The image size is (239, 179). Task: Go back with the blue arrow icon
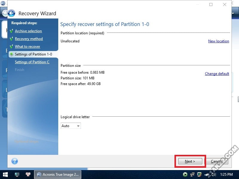11,13
